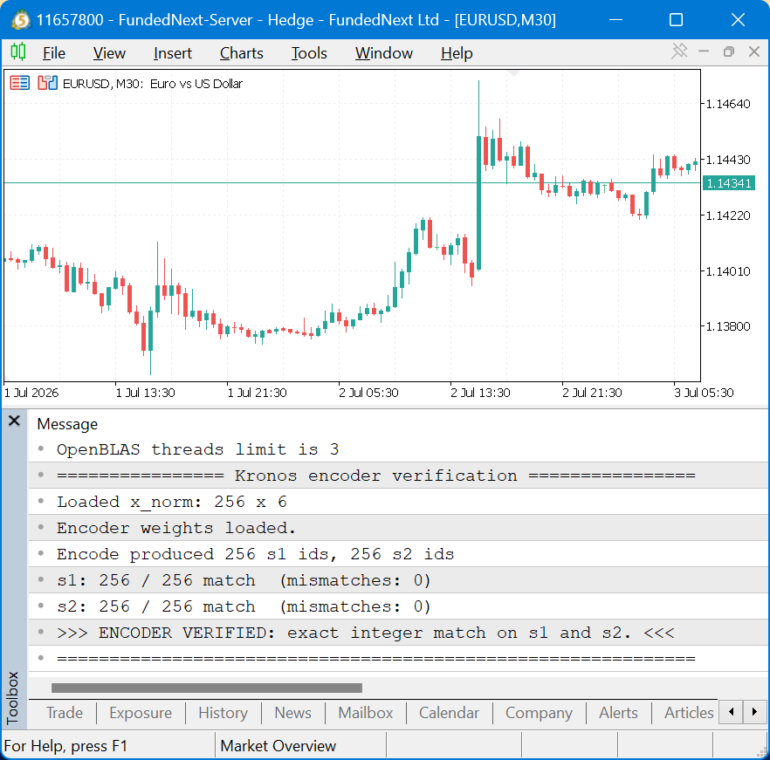Close the Toolbox panel with X
The width and height of the screenshot is (770, 760).
pos(14,421)
